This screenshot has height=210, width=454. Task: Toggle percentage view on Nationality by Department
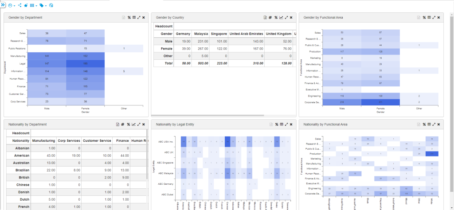(x=128, y=124)
